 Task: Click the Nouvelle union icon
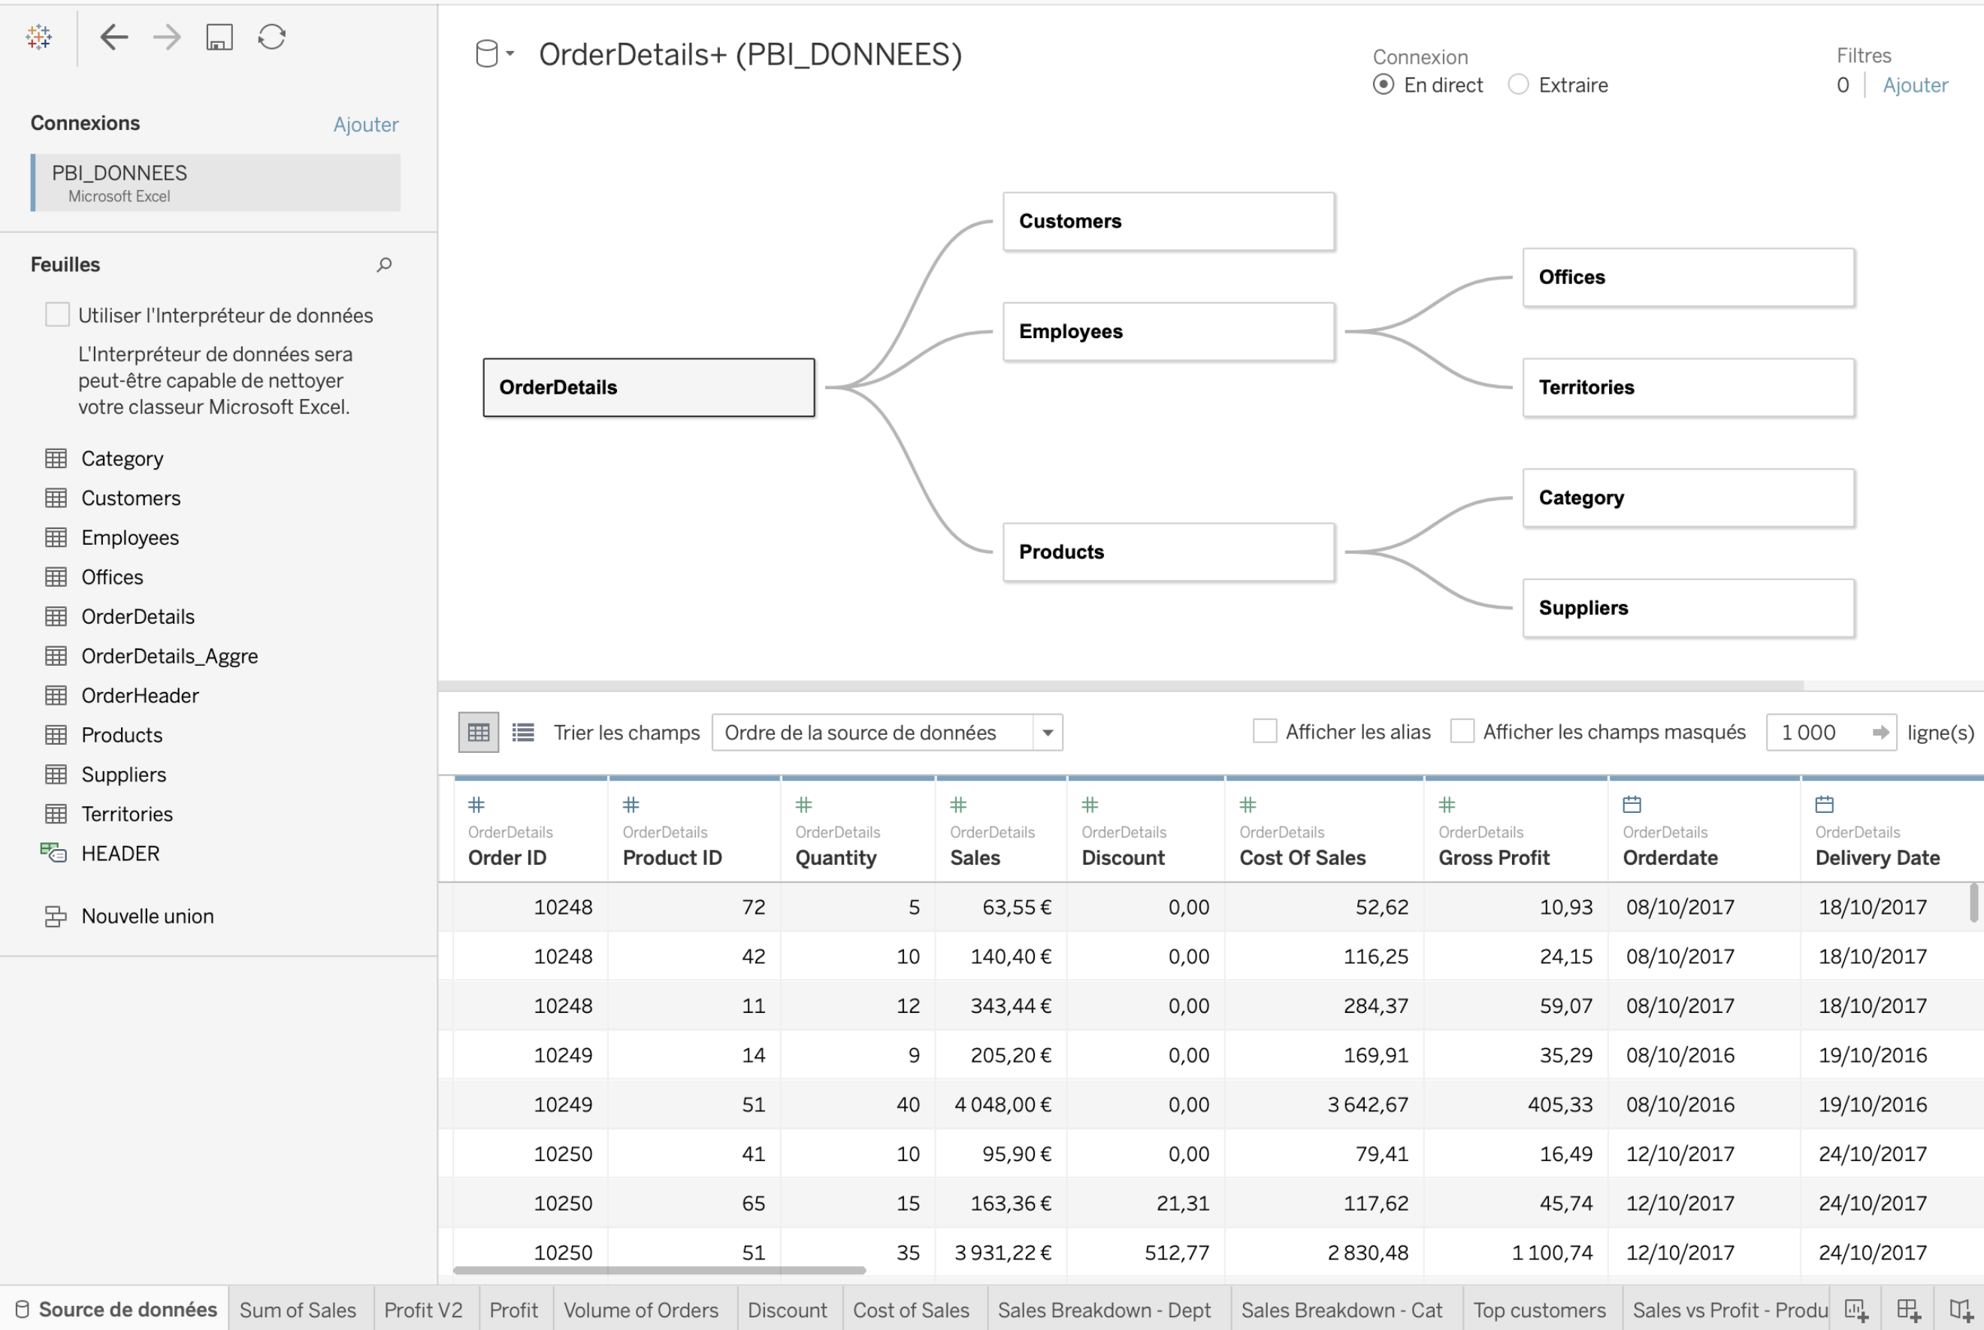click(x=55, y=916)
